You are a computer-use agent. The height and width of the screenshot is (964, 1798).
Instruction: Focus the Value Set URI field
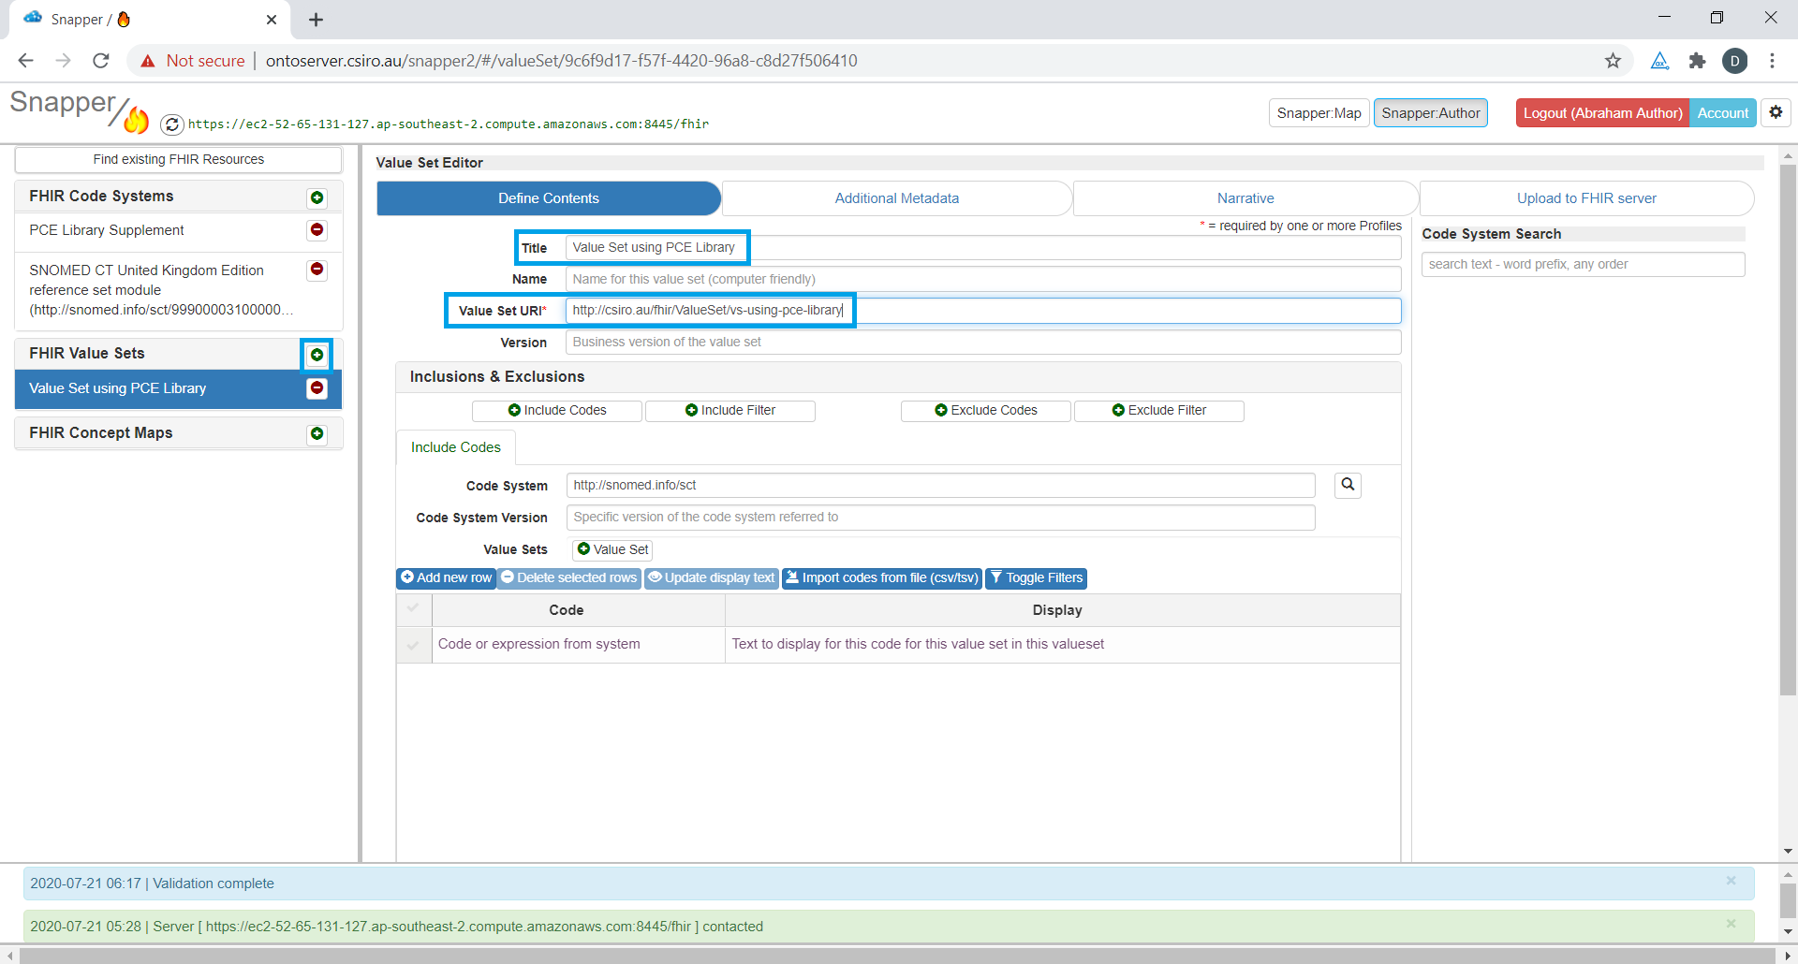(983, 311)
